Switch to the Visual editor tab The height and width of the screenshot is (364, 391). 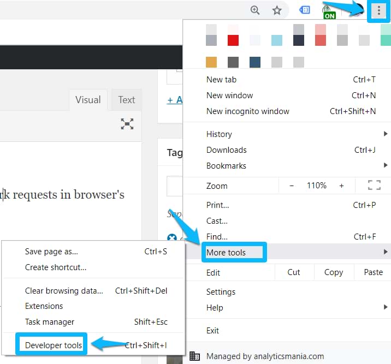(x=88, y=100)
